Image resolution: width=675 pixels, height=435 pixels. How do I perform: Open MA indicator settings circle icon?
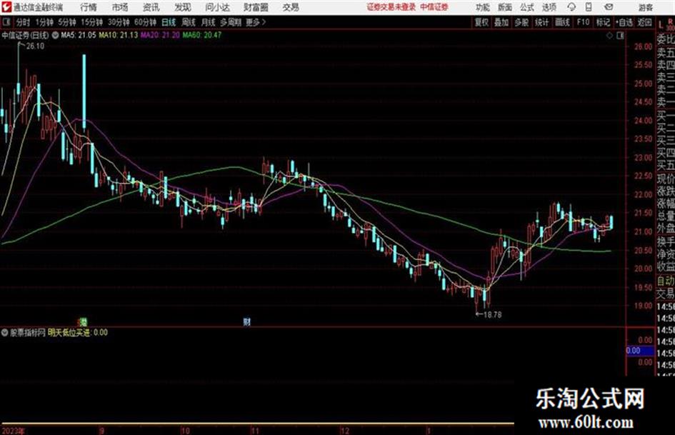[x=55, y=35]
